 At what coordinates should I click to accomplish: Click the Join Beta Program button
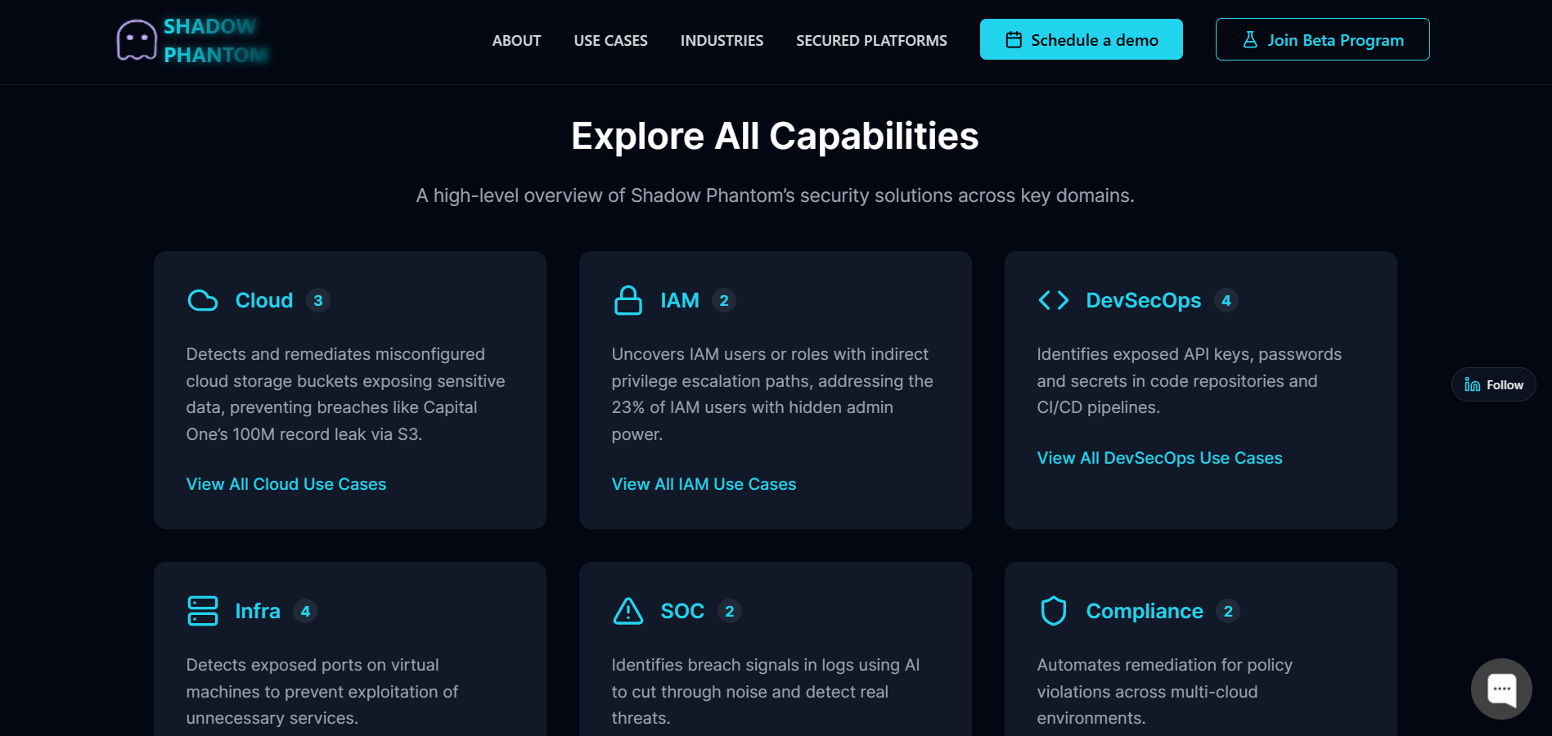pyautogui.click(x=1322, y=38)
